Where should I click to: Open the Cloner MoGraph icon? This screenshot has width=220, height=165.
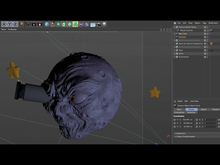coord(70,24)
